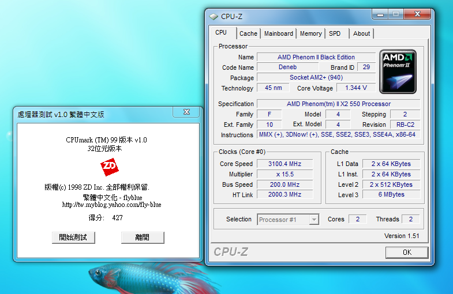The width and height of the screenshot is (453, 294).
Task: Click the HT Link value '2000.3 MHz'
Action: click(x=285, y=195)
